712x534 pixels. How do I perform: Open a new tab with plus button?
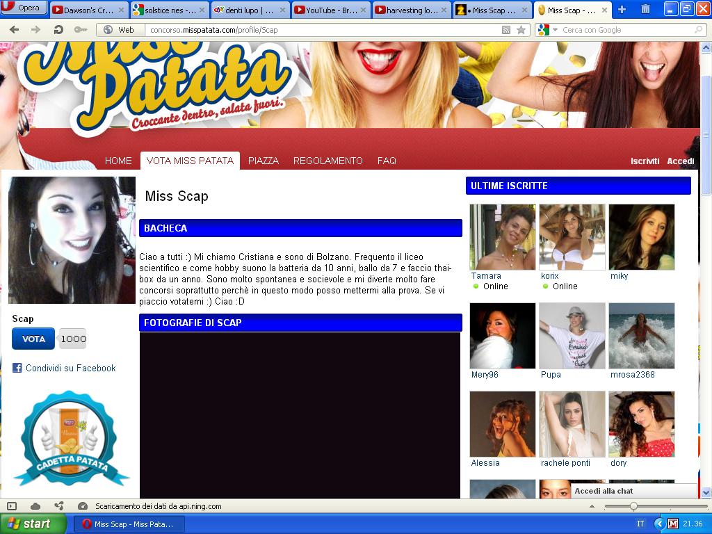622,10
